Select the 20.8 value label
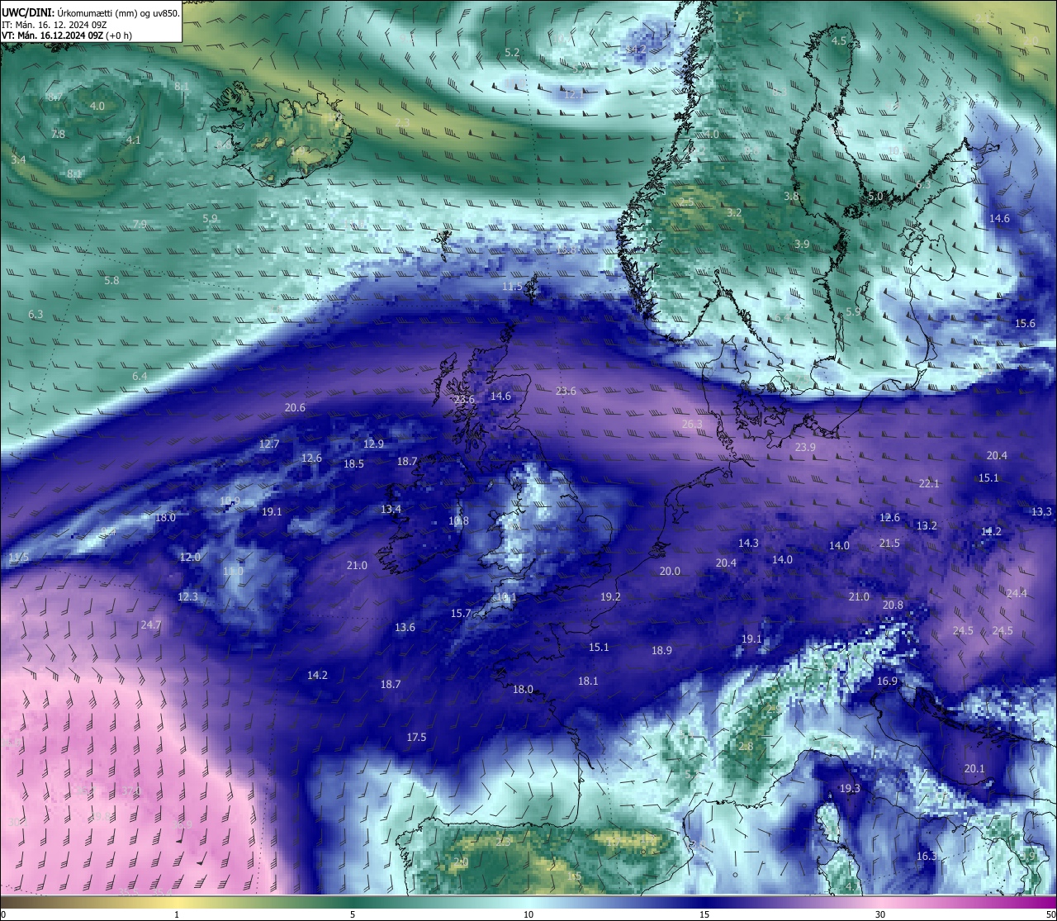Image resolution: width=1057 pixels, height=921 pixels. pos(893,605)
